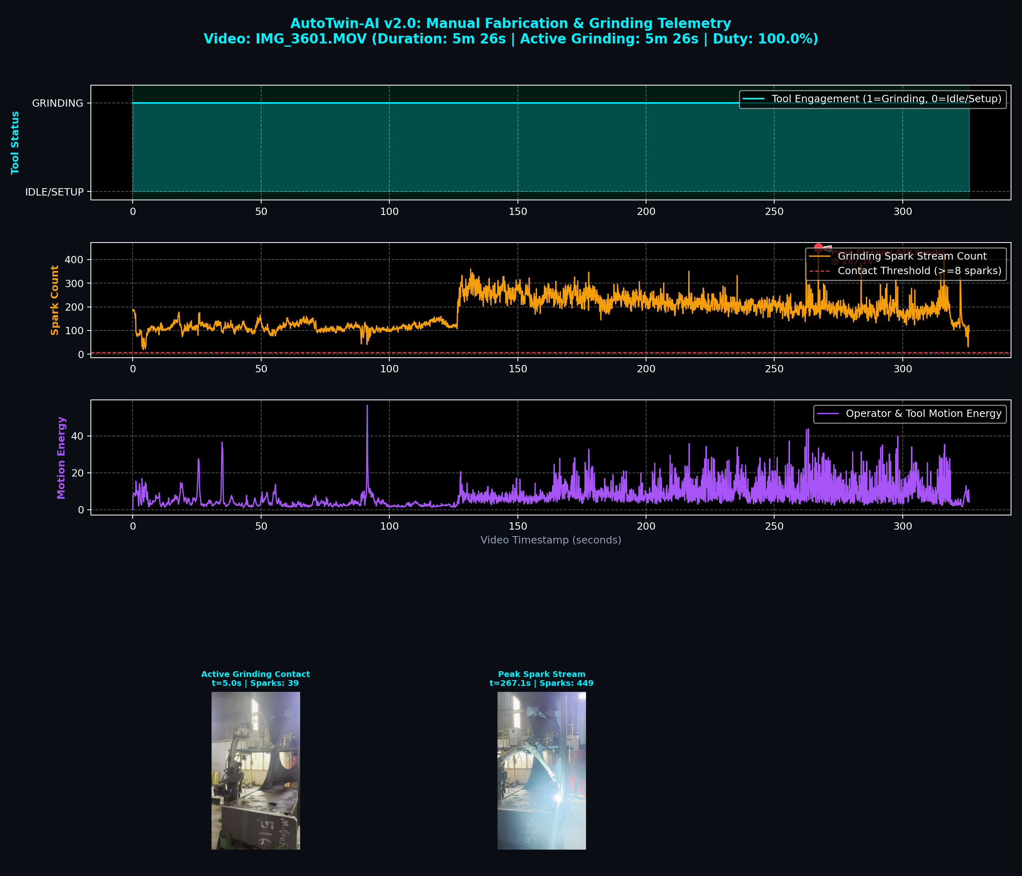
Task: Click the Grinding Spark Stream Count legend entry
Action: [898, 256]
